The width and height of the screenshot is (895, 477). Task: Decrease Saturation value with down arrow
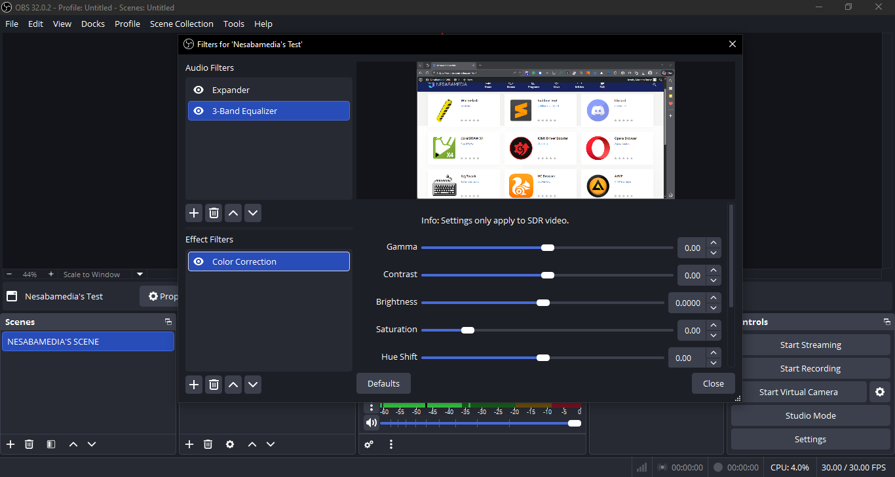714,335
